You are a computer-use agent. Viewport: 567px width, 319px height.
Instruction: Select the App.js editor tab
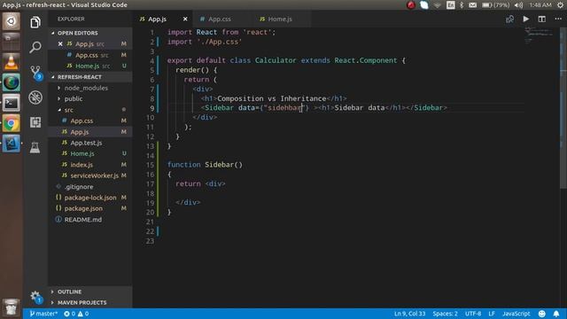(158, 19)
